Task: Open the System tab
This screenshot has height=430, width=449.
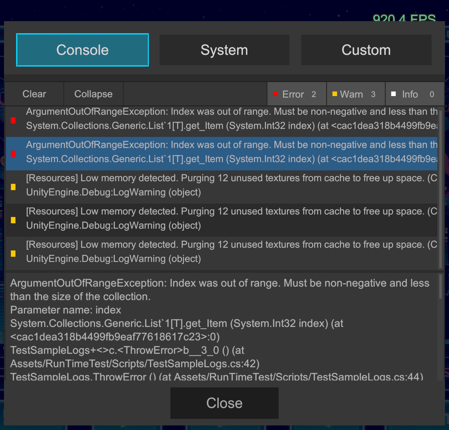Action: click(x=224, y=50)
